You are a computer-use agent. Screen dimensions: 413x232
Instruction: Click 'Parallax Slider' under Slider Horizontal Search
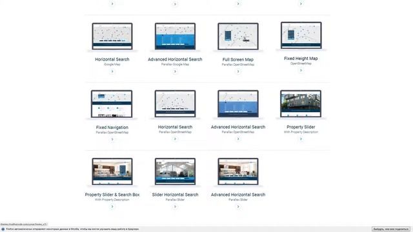tap(175, 200)
